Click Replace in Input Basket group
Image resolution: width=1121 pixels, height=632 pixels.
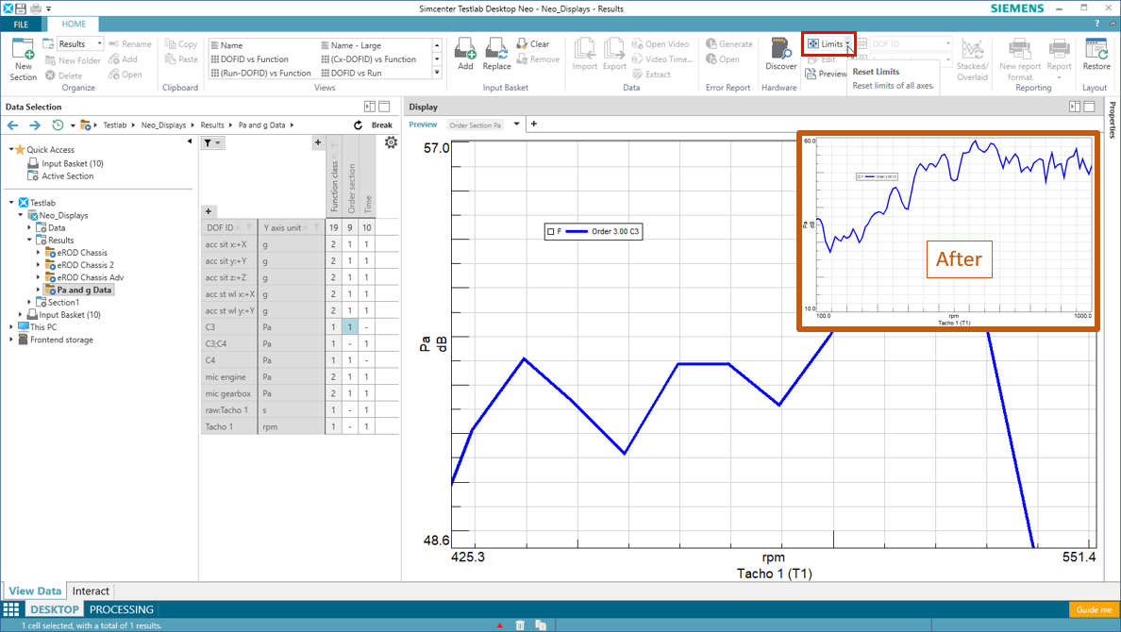[496, 55]
